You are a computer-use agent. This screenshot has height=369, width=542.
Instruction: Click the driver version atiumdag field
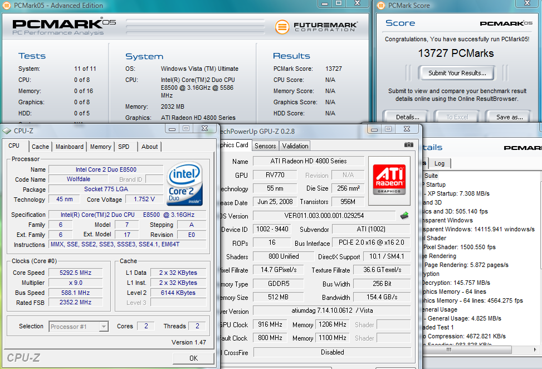(x=332, y=310)
